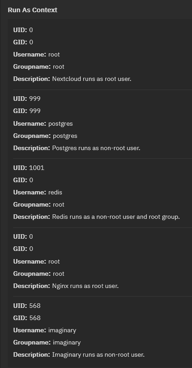Click the UID 1001 value
Image resolution: width=192 pixels, height=368 pixels.
[x=37, y=168]
